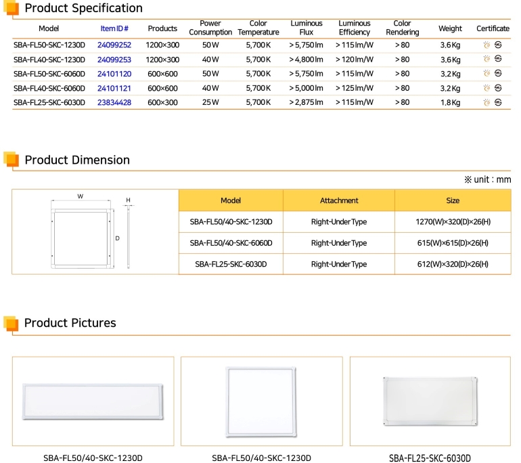Click the KS mark icon for SBA-FL50-SKC-6060D
The width and height of the screenshot is (521, 463).
[x=498, y=73]
